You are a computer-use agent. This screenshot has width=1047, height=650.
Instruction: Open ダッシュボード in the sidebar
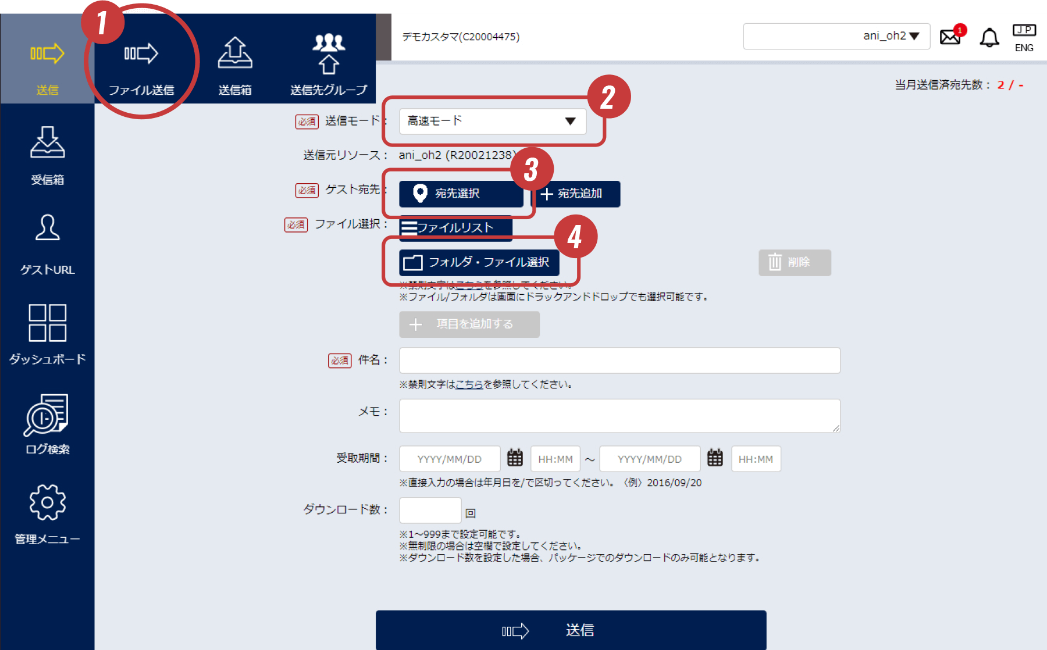click(47, 334)
